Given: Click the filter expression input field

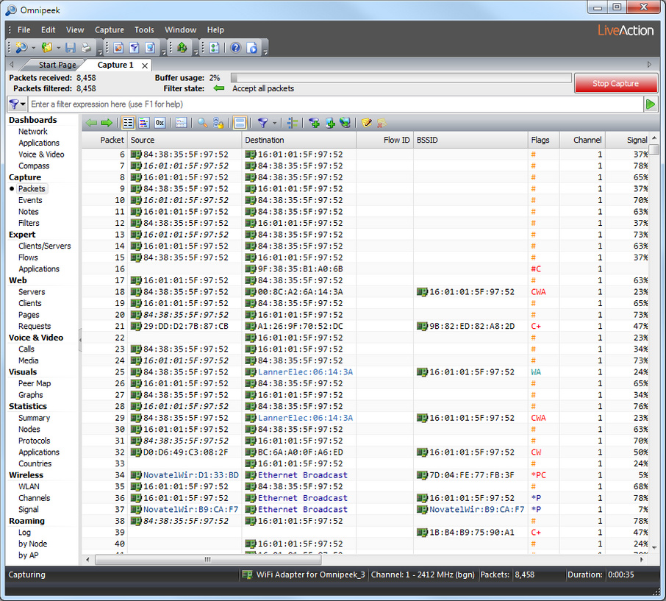Looking at the screenshot, I should tap(336, 104).
